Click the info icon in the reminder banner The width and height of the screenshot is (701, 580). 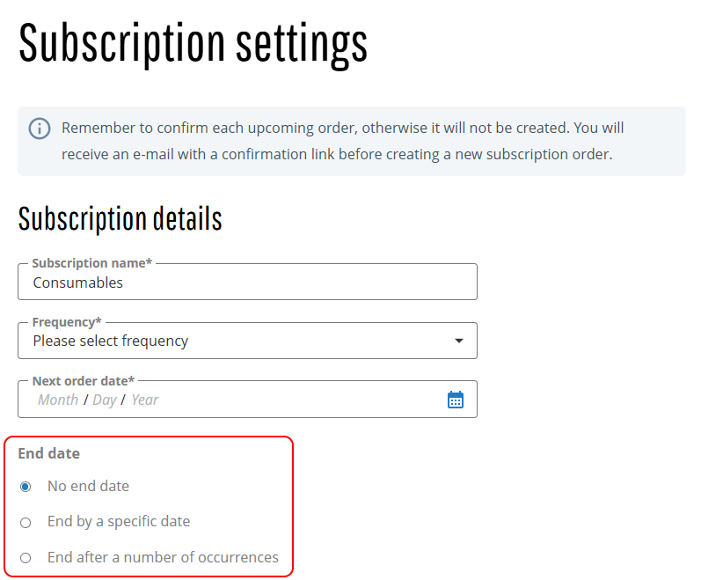tap(40, 128)
